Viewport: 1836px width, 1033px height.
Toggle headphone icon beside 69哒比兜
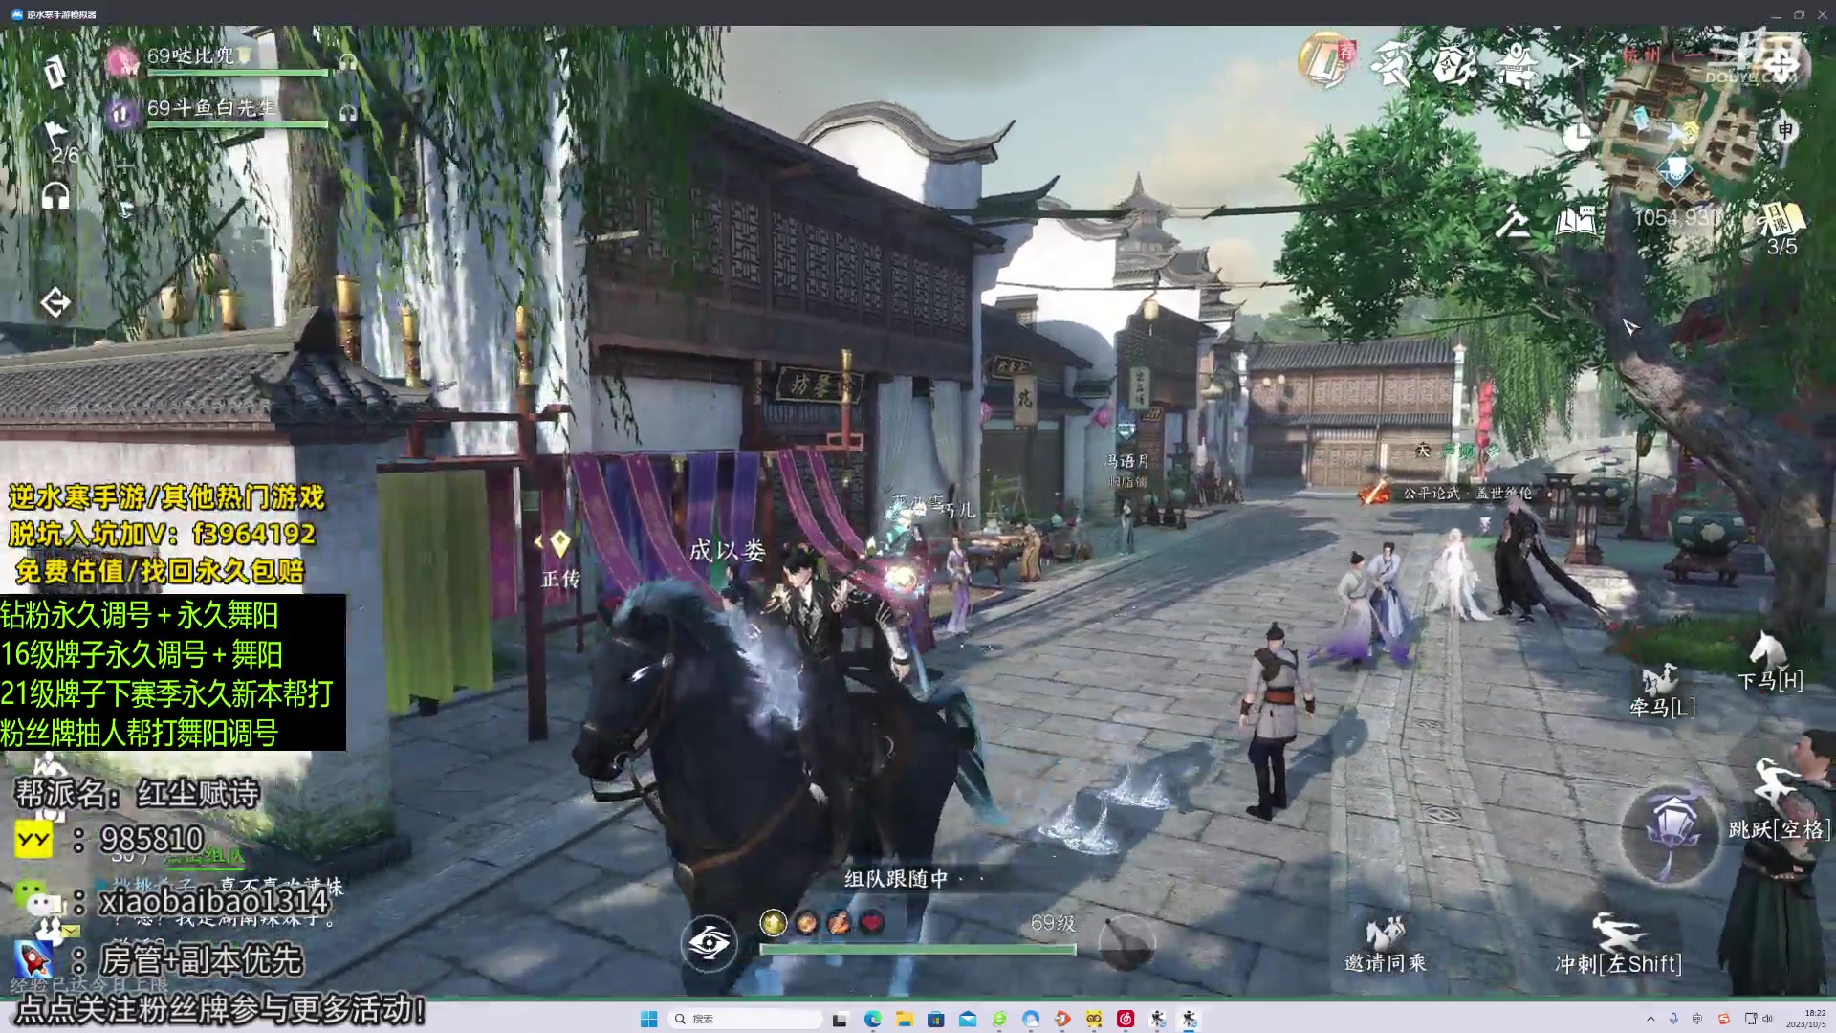[348, 62]
